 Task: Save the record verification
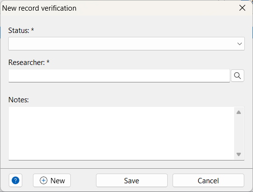click(x=132, y=180)
